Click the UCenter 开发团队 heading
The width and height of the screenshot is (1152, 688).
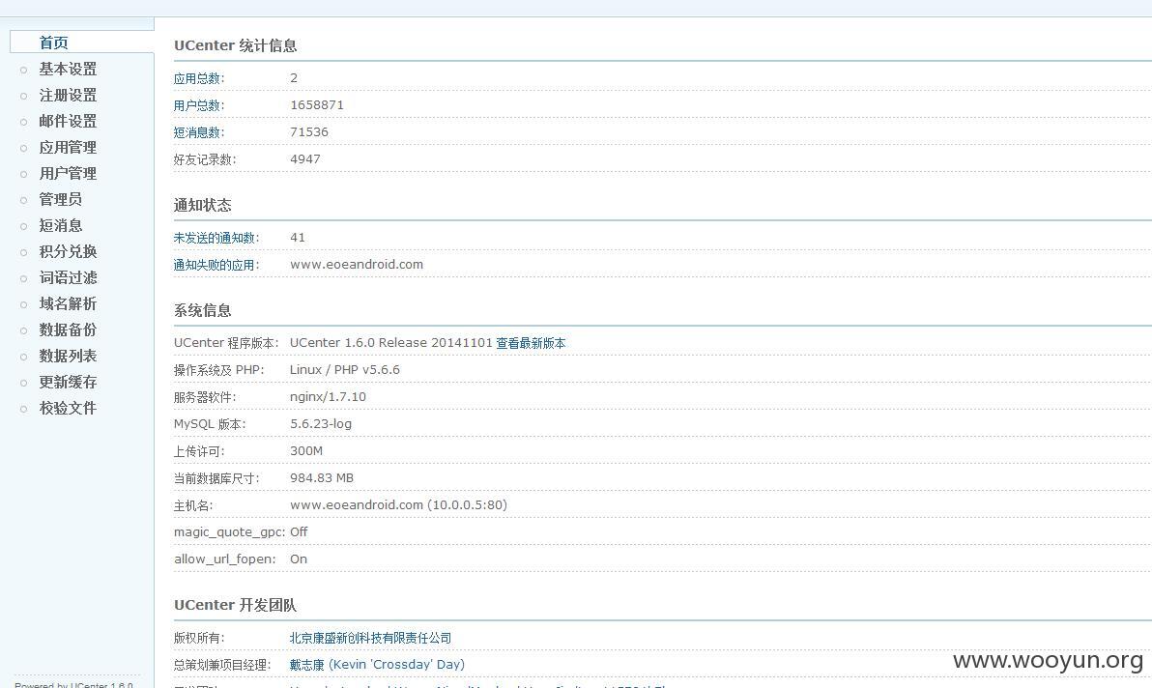(x=235, y=605)
